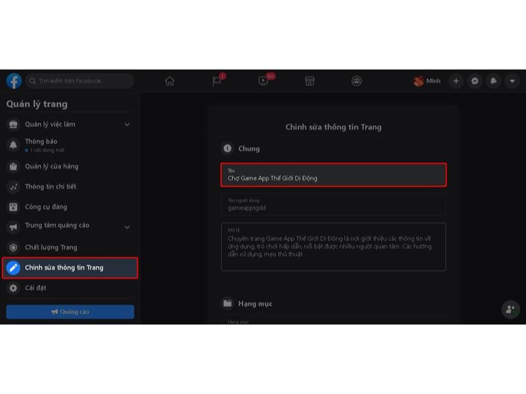Open the notifications bell icon

pos(493,81)
